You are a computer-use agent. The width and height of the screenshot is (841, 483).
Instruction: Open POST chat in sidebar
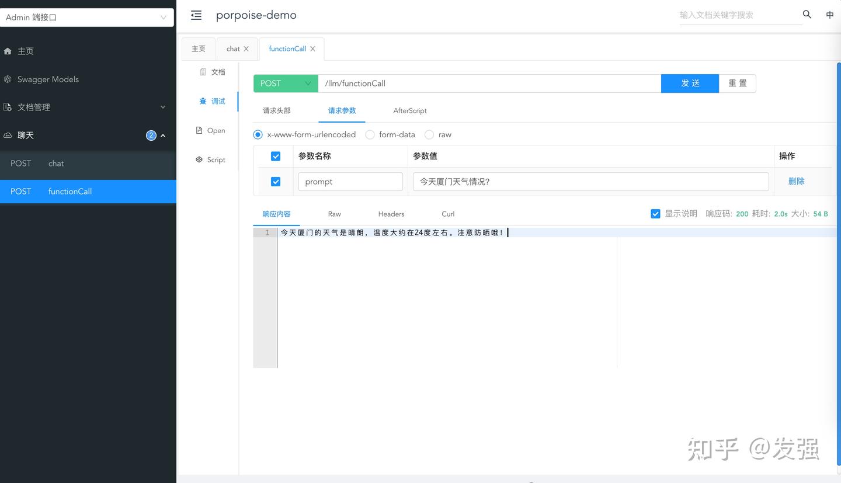point(88,164)
